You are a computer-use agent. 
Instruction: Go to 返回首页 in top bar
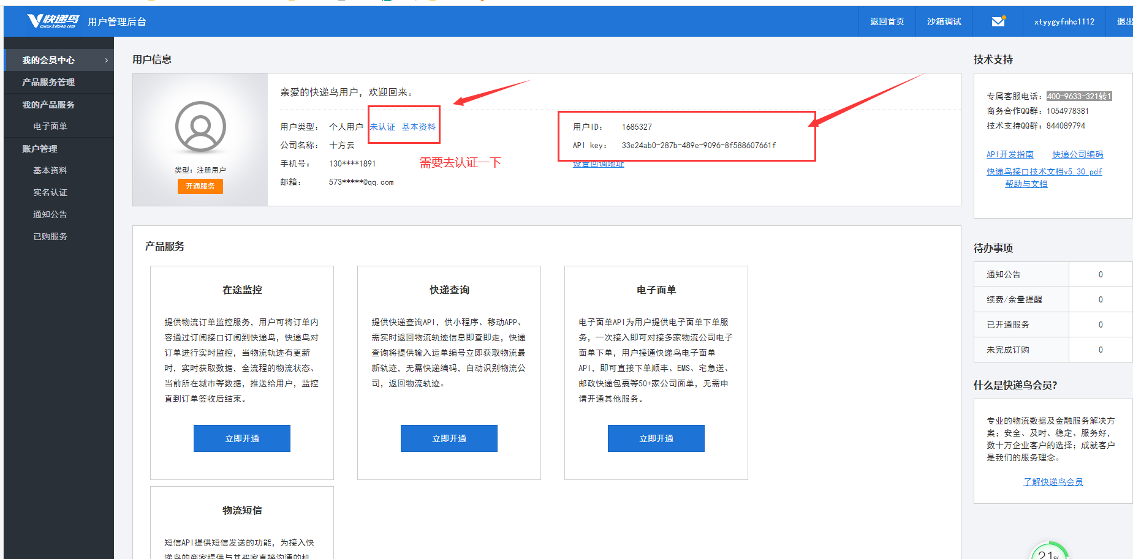coord(887,21)
